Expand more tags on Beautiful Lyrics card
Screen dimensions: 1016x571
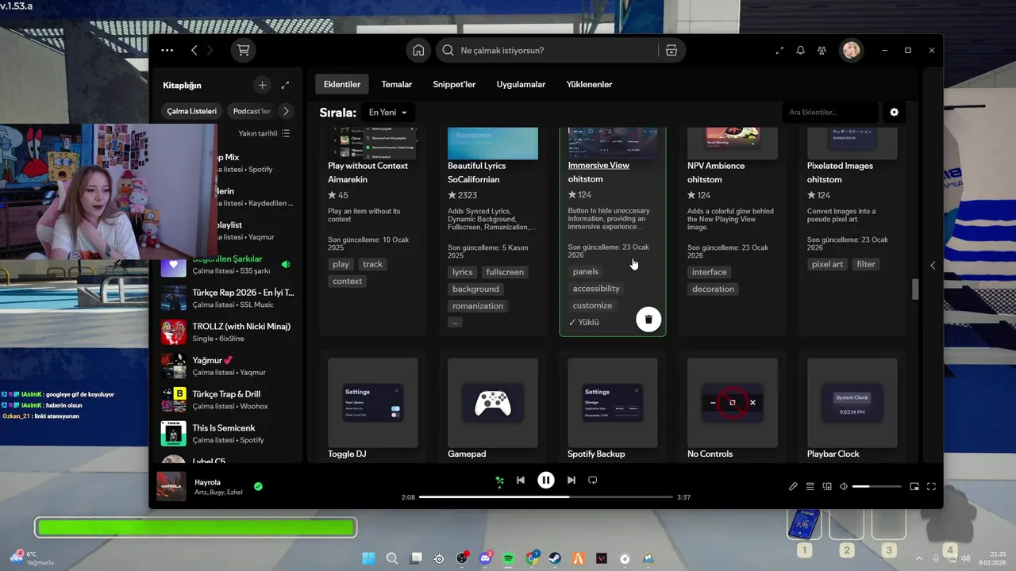point(455,322)
